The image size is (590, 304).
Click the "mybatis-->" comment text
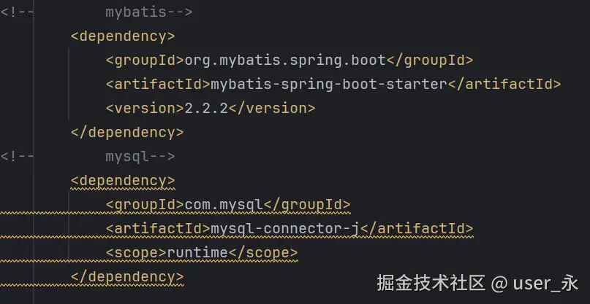(148, 12)
